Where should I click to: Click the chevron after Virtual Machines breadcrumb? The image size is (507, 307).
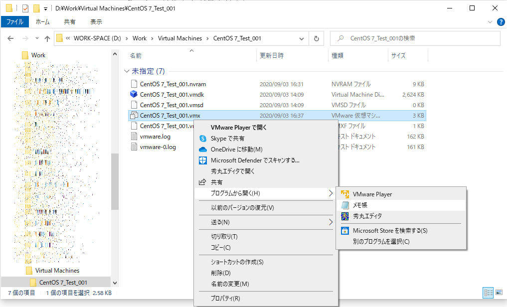click(x=207, y=38)
